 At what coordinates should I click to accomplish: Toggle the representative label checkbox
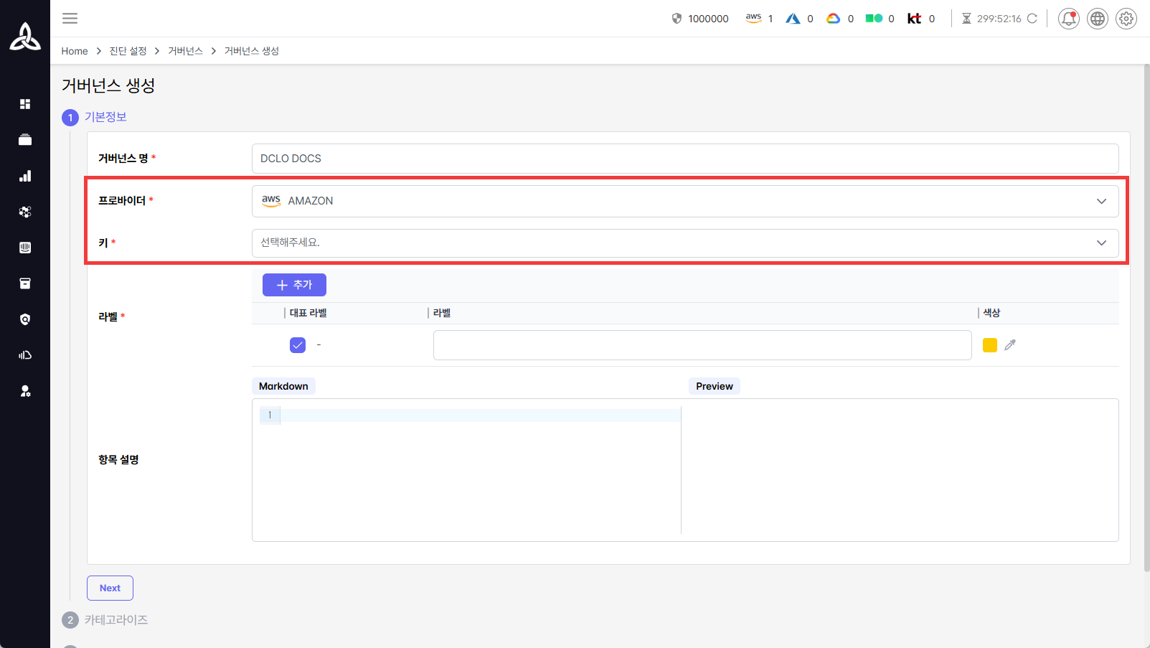click(298, 345)
